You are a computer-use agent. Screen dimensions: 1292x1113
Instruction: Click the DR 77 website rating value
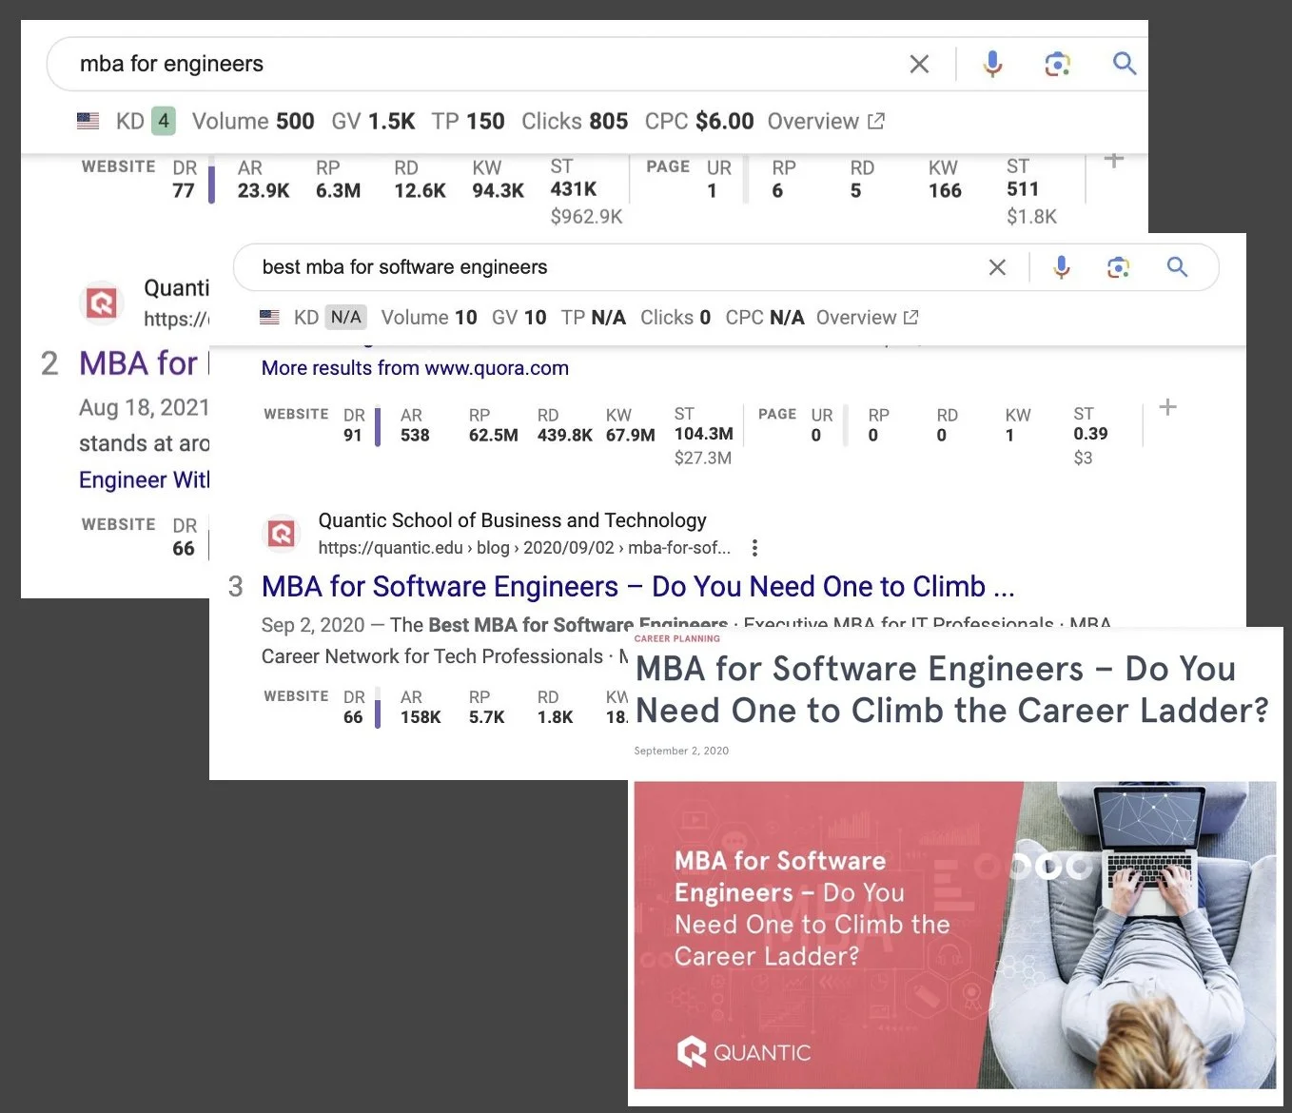184,190
